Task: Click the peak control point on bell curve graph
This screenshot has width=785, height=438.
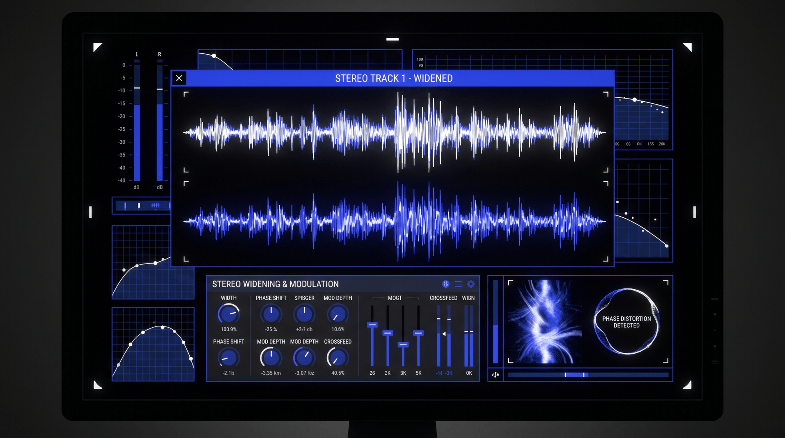Action: 162,327
